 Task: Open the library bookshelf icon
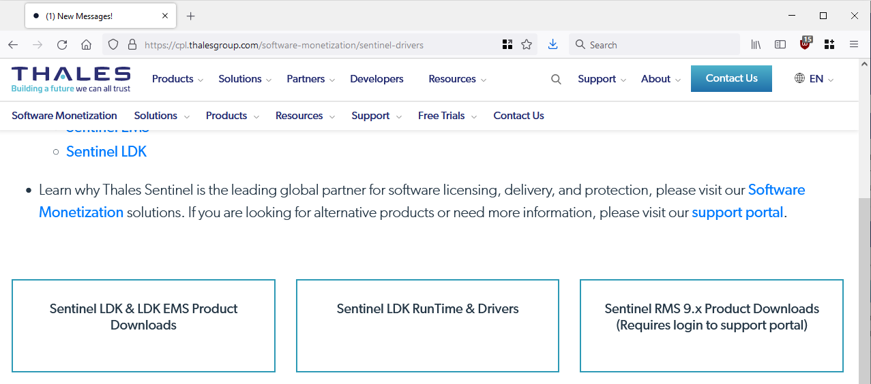[x=756, y=45]
